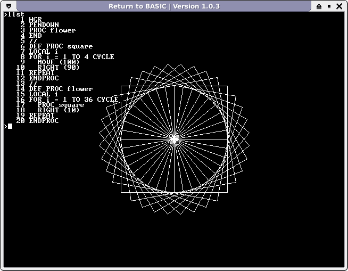The width and height of the screenshot is (348, 271).
Task: Select line 20 'ENDPROC'
Action: [37, 121]
